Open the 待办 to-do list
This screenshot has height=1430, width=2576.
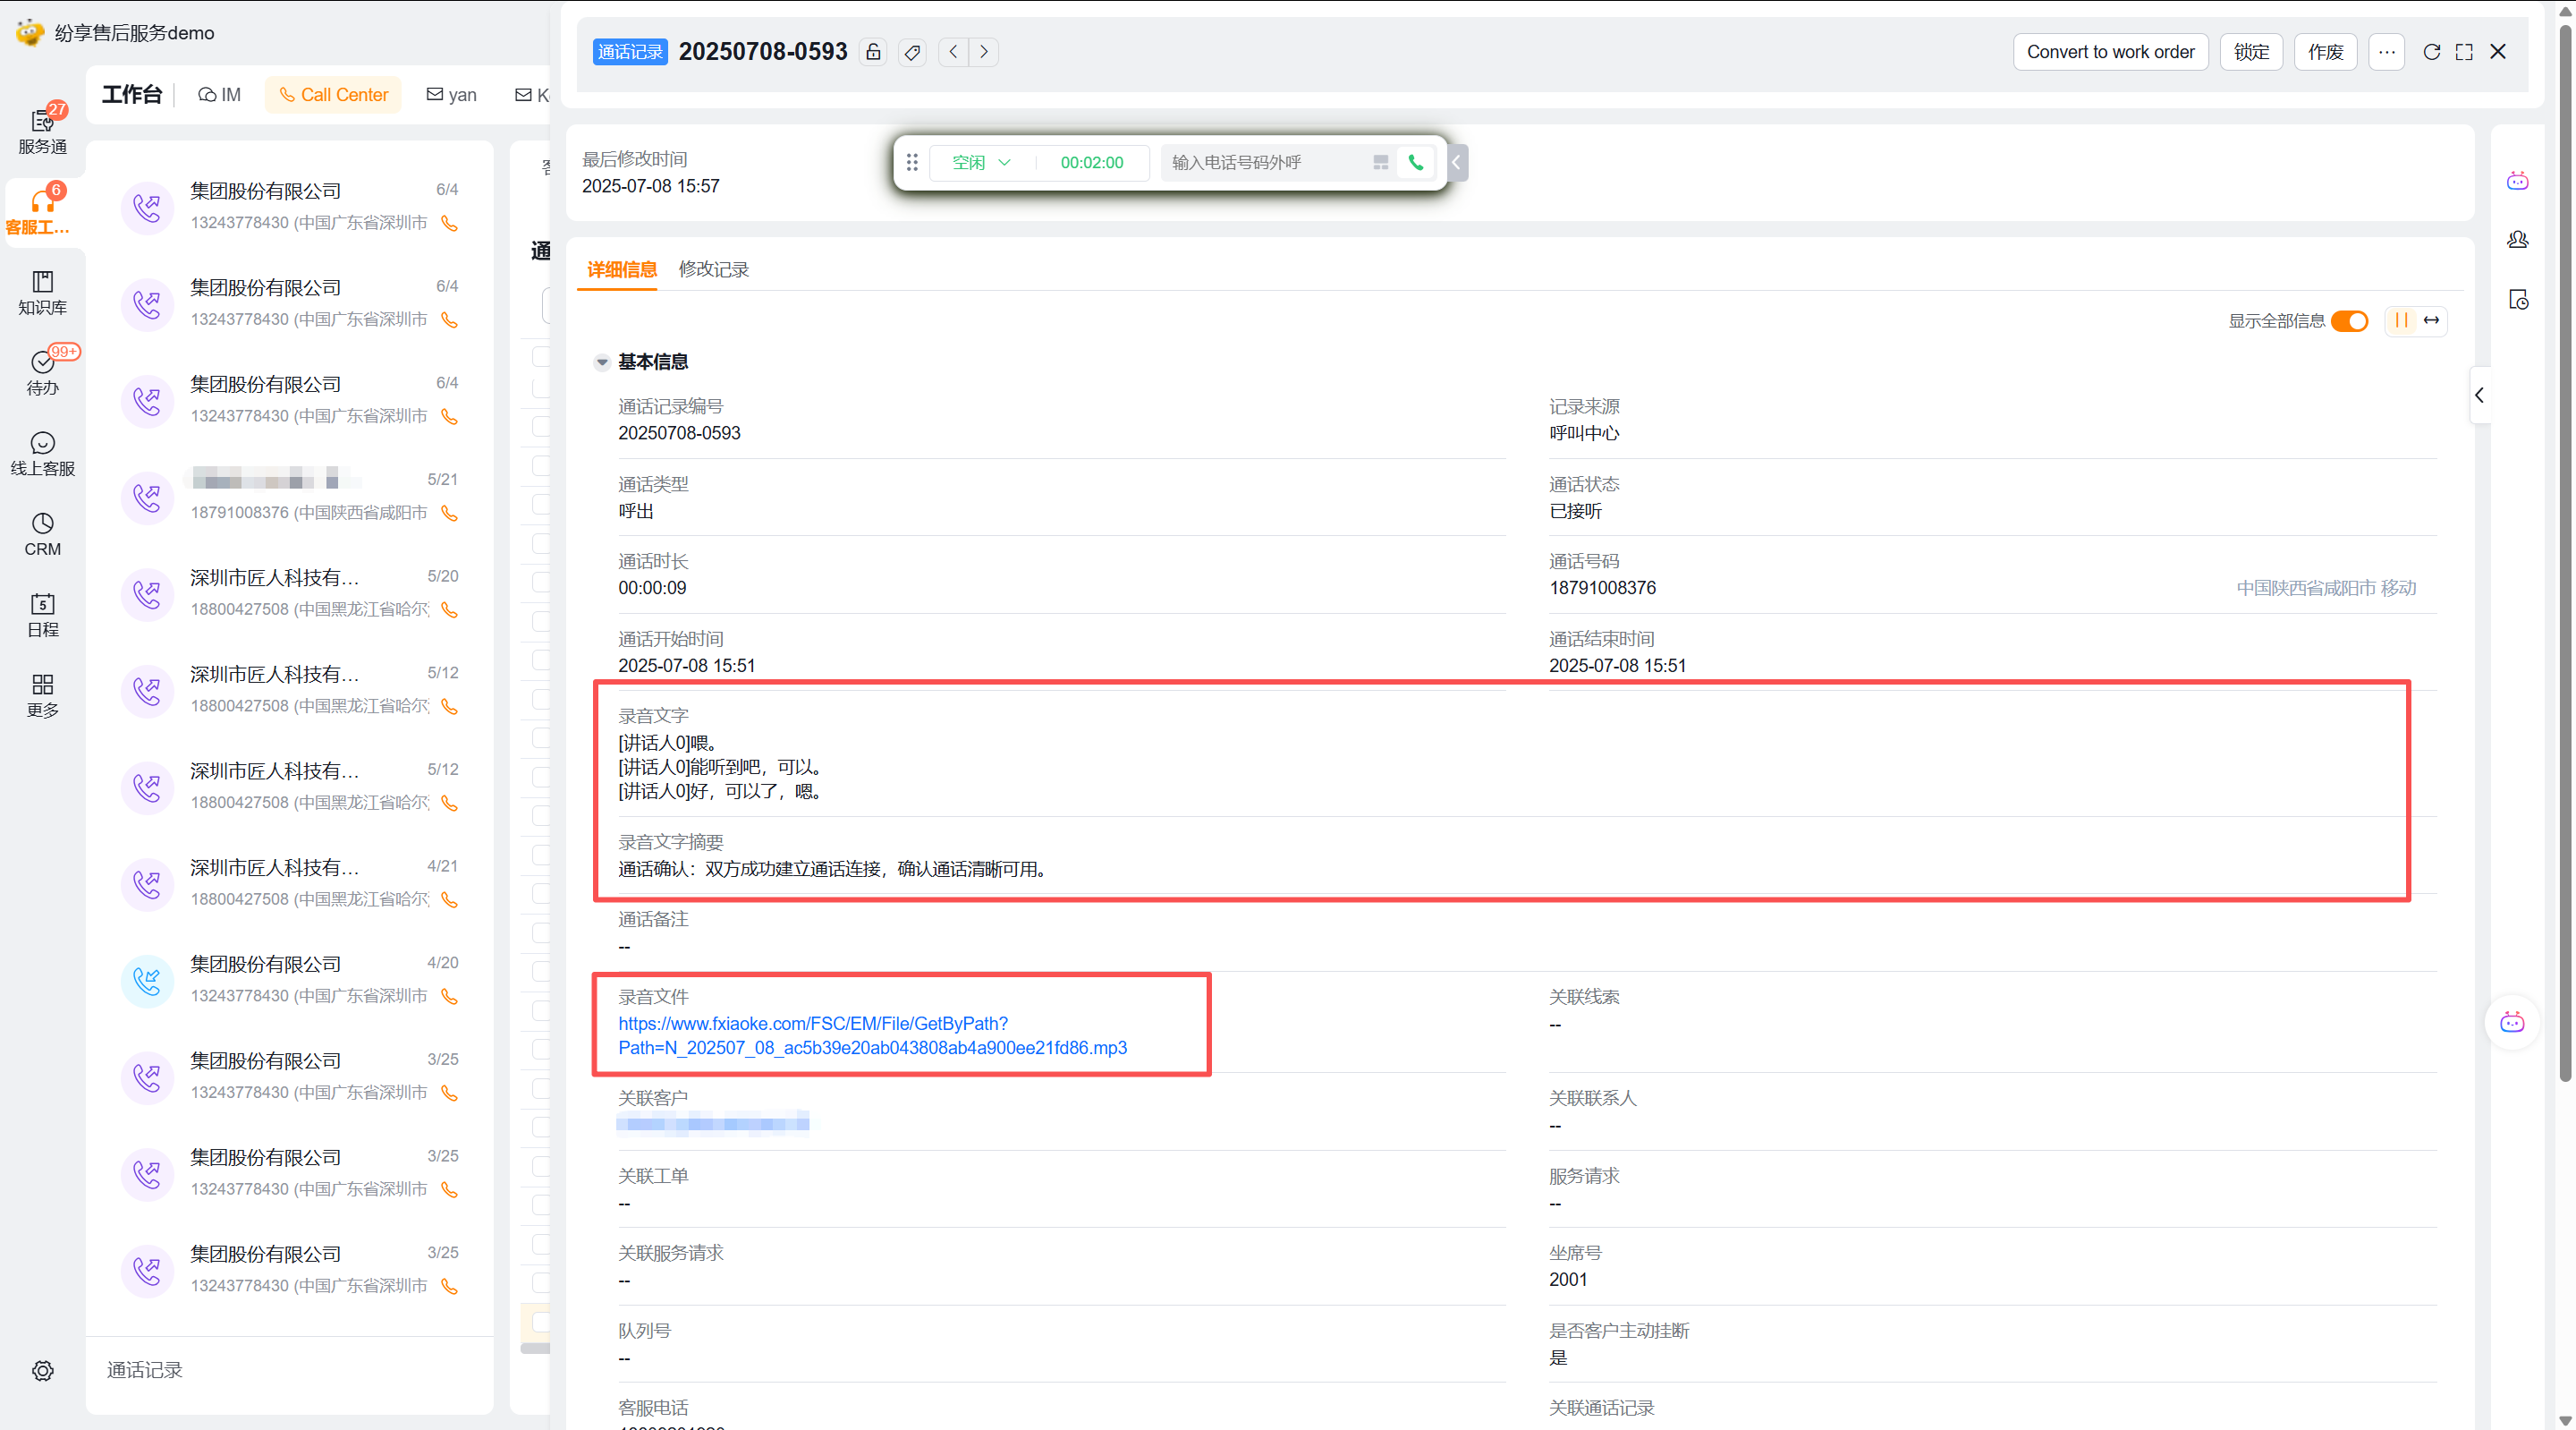[x=42, y=372]
